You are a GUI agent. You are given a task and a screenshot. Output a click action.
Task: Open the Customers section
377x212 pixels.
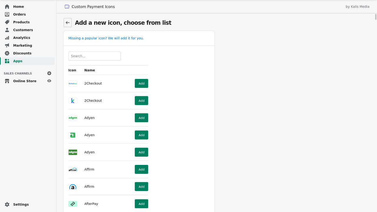click(x=23, y=30)
